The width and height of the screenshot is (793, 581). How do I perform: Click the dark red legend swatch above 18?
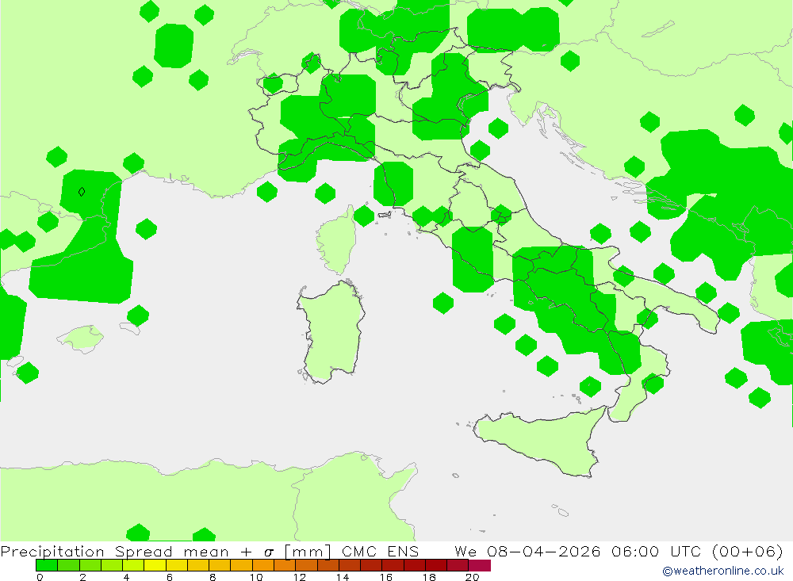(x=436, y=565)
